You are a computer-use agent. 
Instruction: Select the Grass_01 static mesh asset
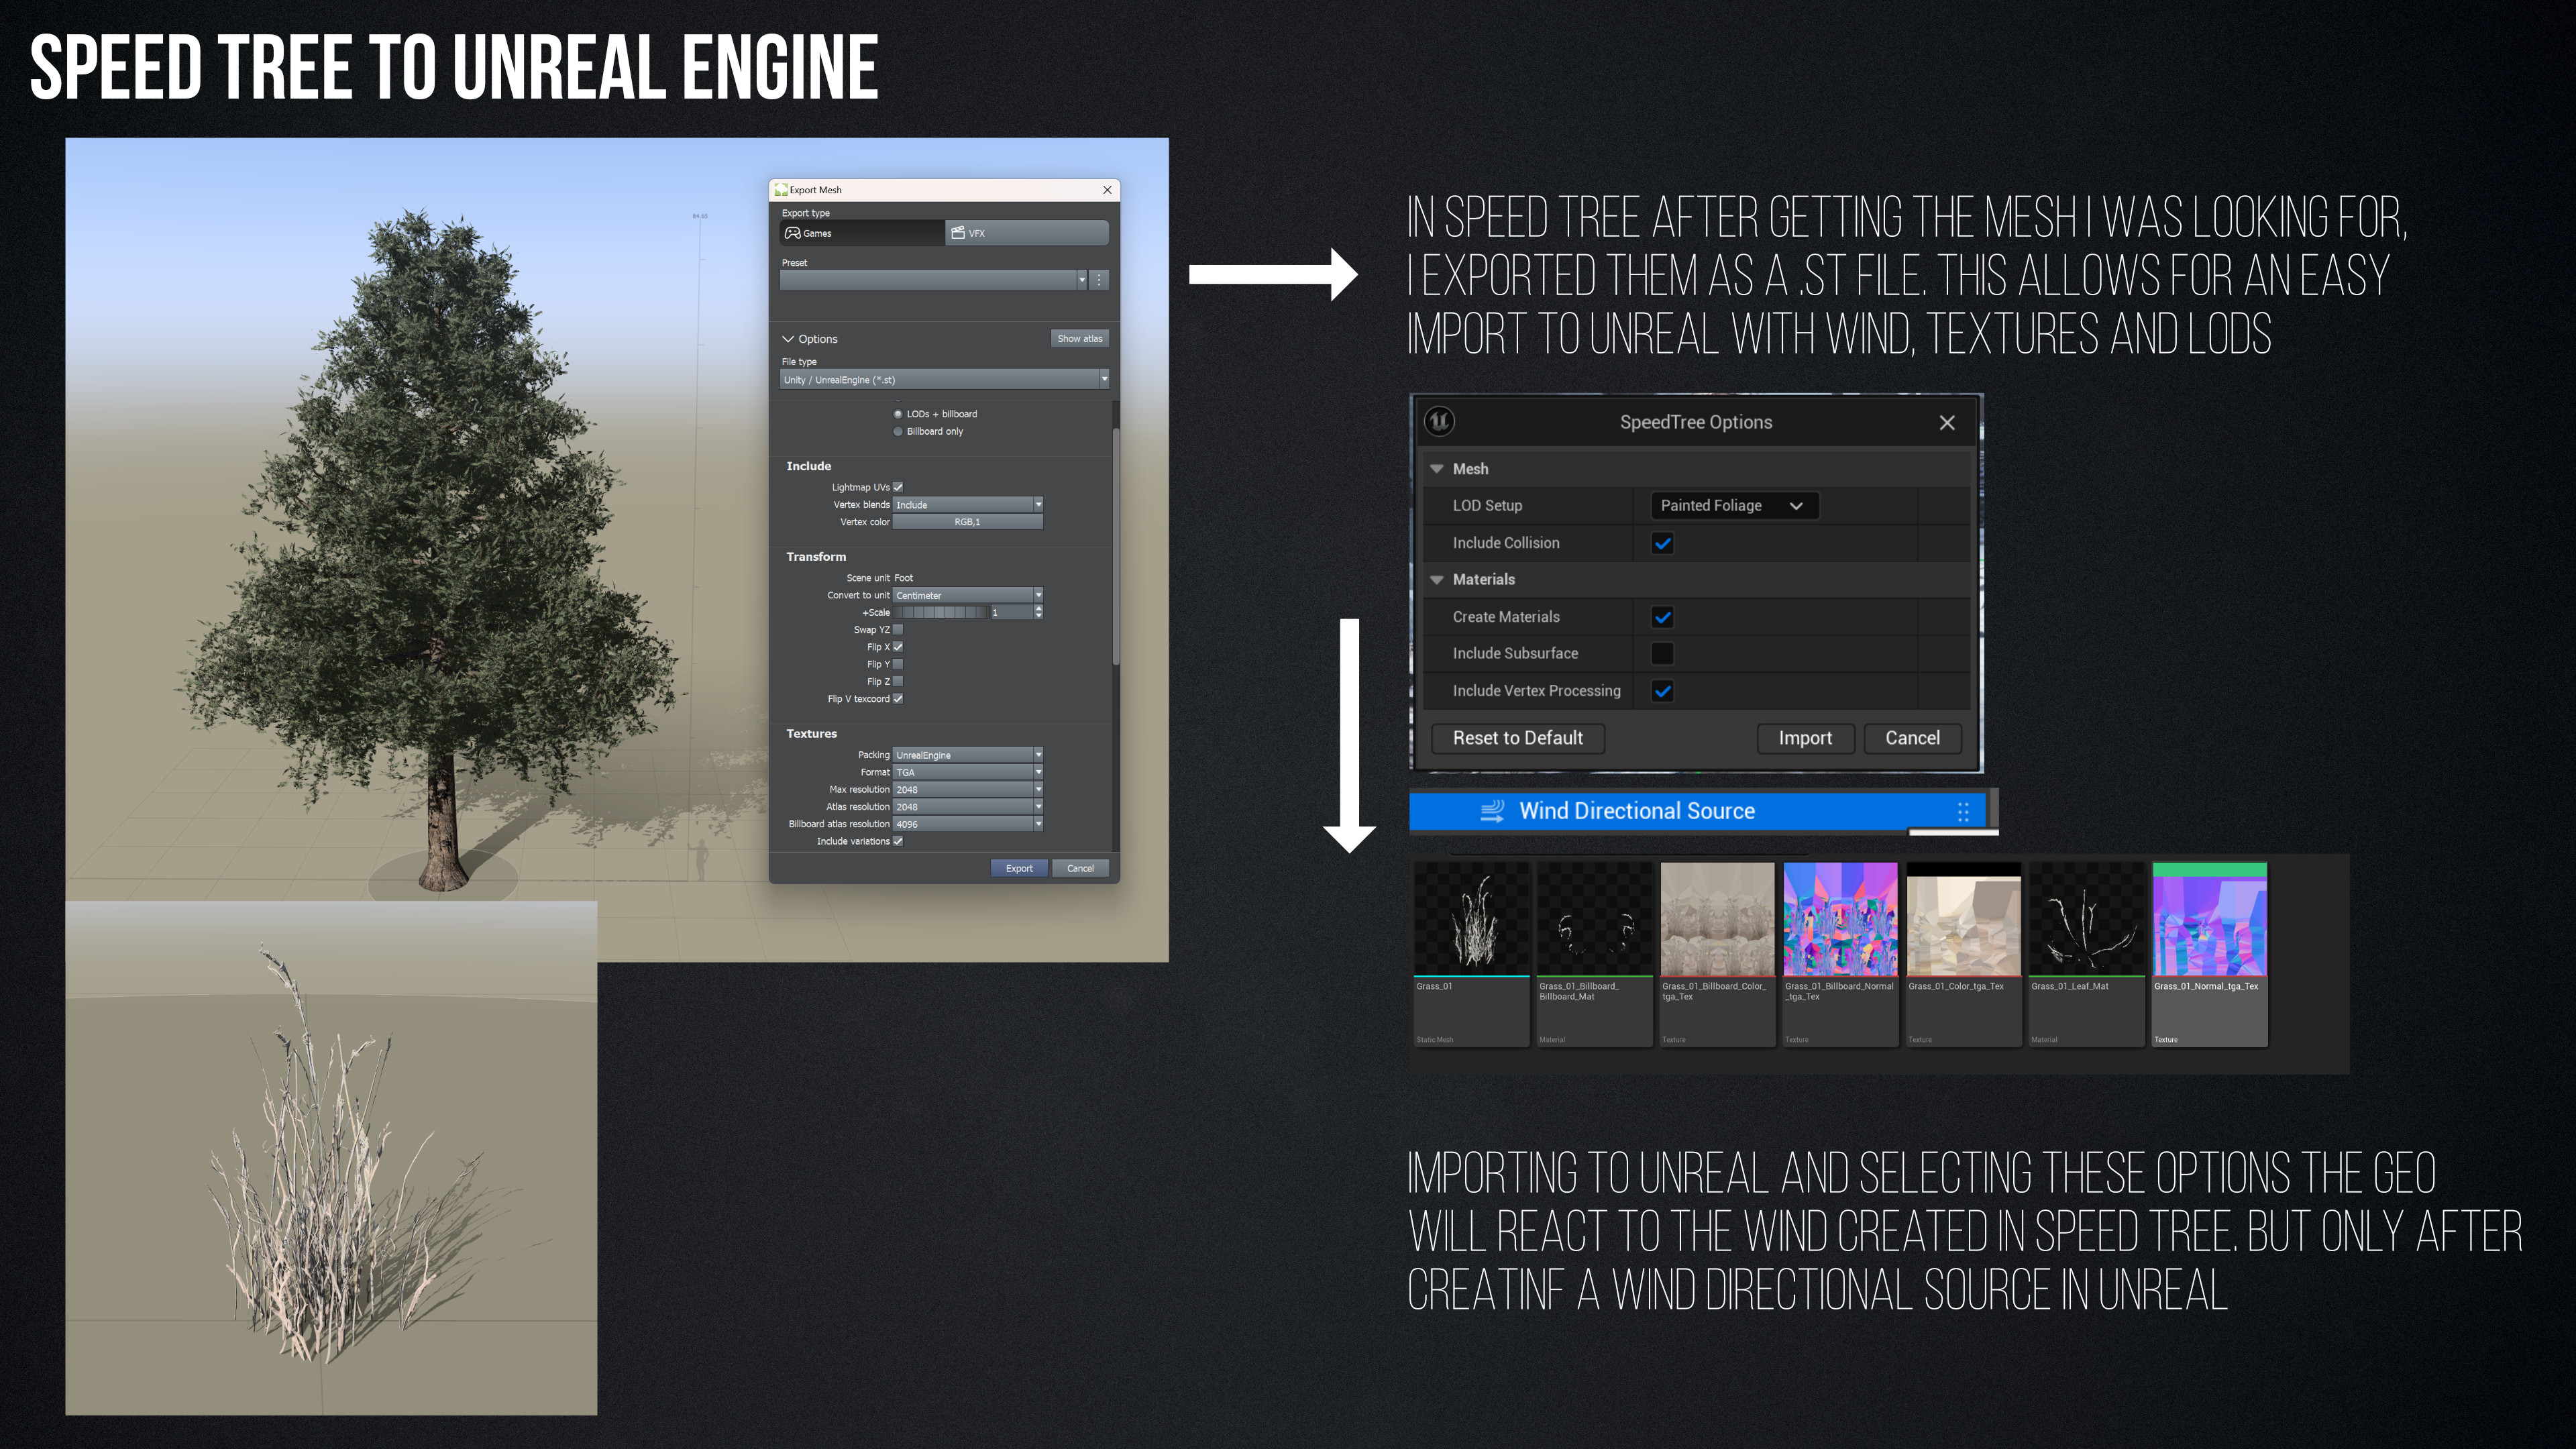(x=1471, y=954)
